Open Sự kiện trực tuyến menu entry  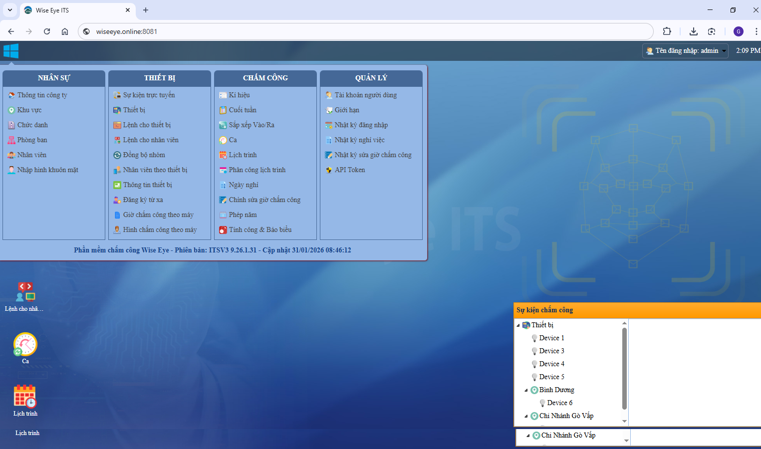149,95
